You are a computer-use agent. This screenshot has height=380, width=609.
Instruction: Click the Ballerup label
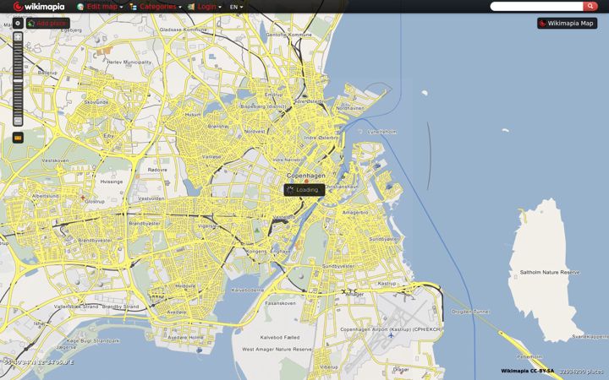[x=47, y=73]
